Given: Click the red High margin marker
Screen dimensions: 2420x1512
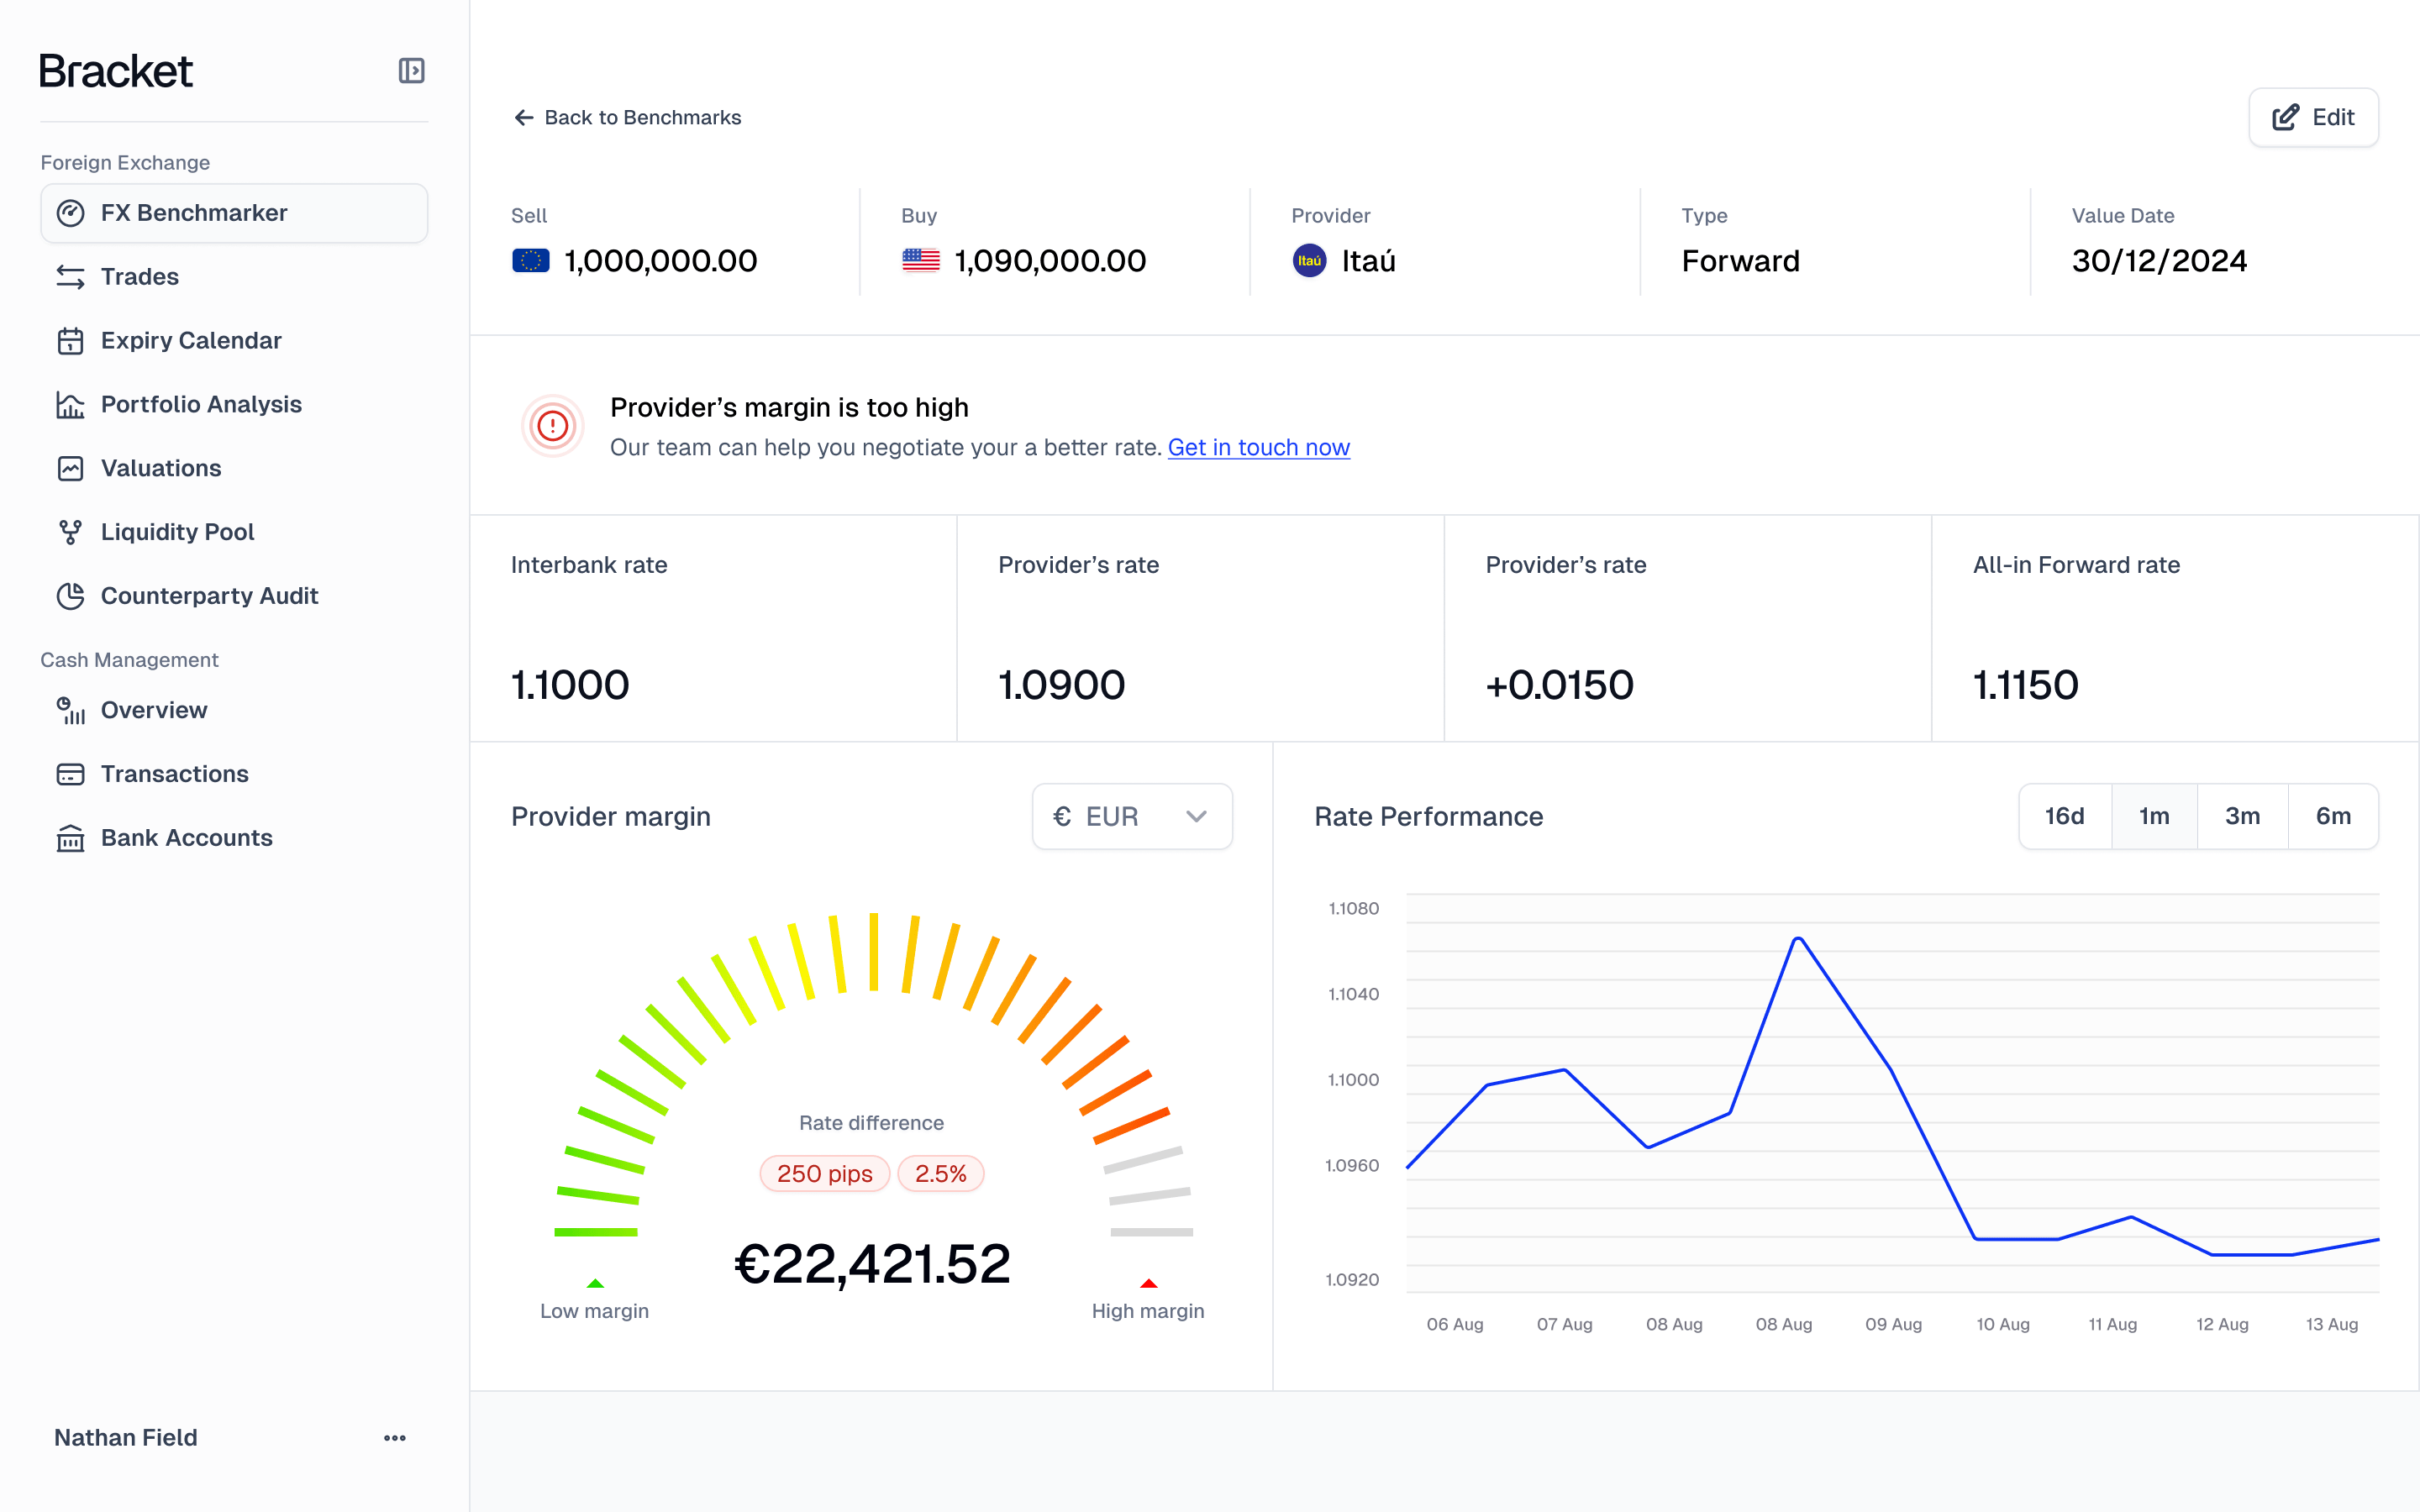Looking at the screenshot, I should coord(1148,1283).
